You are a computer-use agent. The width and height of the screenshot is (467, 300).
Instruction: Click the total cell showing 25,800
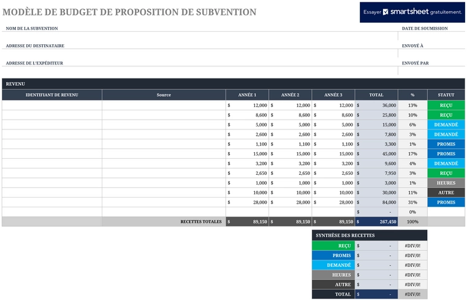376,115
